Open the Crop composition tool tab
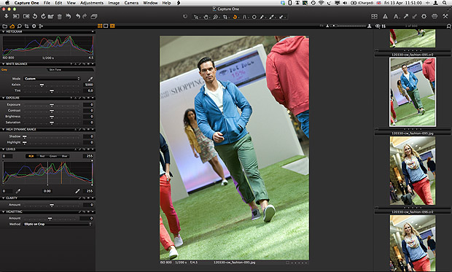 click(26, 26)
